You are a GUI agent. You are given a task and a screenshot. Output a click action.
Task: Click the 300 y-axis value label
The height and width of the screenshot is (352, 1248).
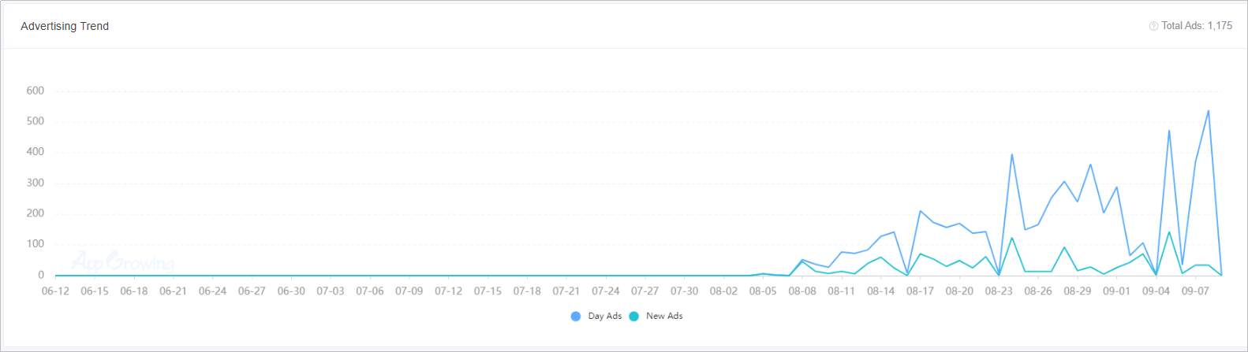point(35,183)
